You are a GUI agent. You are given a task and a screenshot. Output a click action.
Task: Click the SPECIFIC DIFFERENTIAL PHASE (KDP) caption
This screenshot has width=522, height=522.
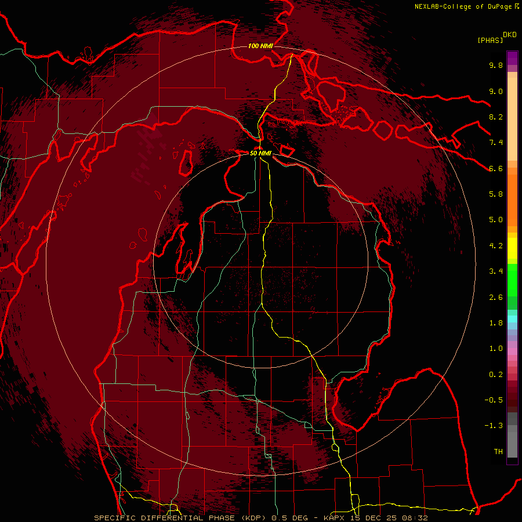pyautogui.click(x=181, y=518)
